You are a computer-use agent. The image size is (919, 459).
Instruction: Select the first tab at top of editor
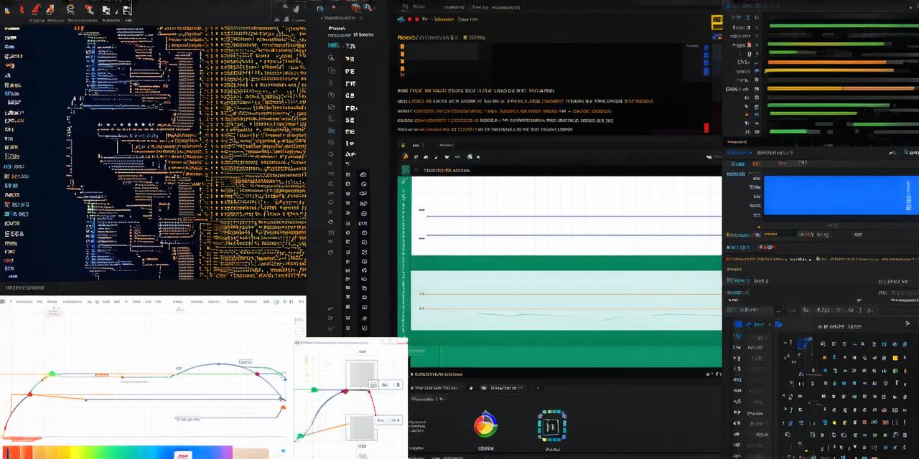pos(419,6)
